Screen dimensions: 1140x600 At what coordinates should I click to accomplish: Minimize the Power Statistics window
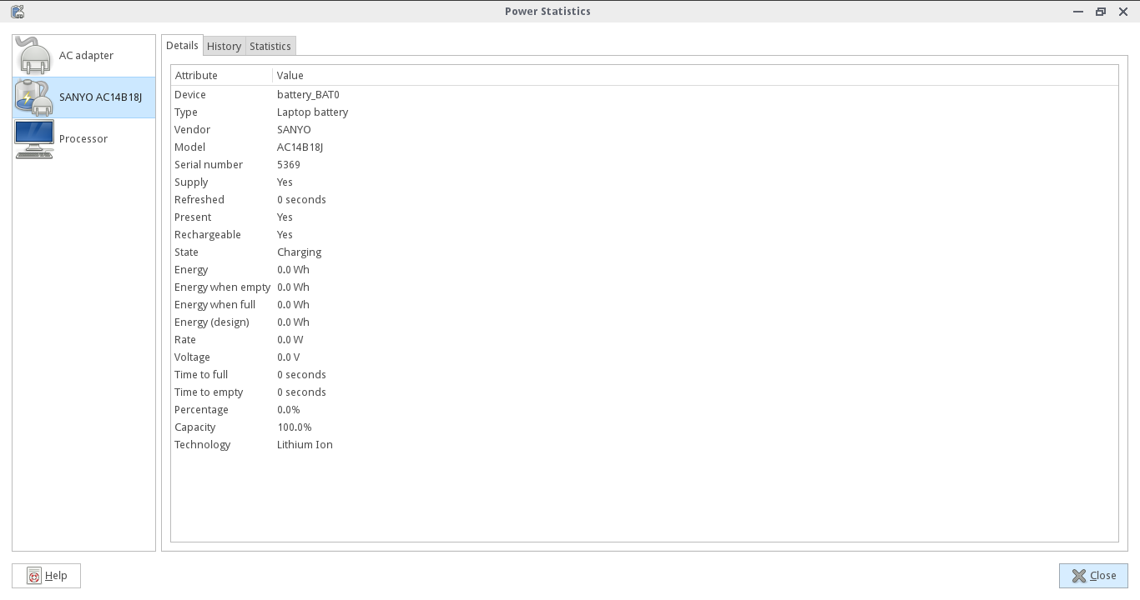coord(1078,12)
